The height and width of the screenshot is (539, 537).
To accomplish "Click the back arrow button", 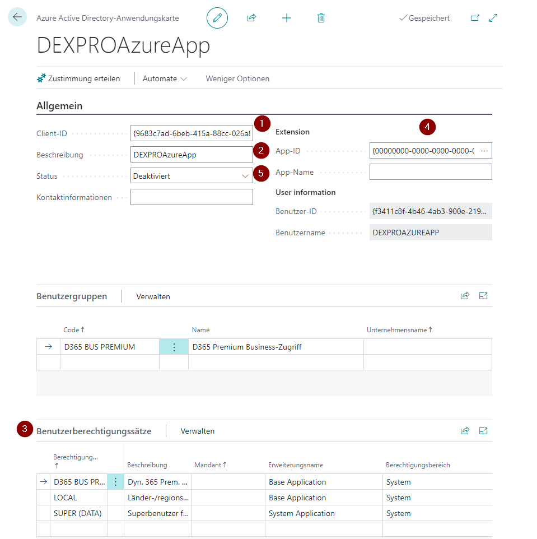I will pyautogui.click(x=17, y=17).
